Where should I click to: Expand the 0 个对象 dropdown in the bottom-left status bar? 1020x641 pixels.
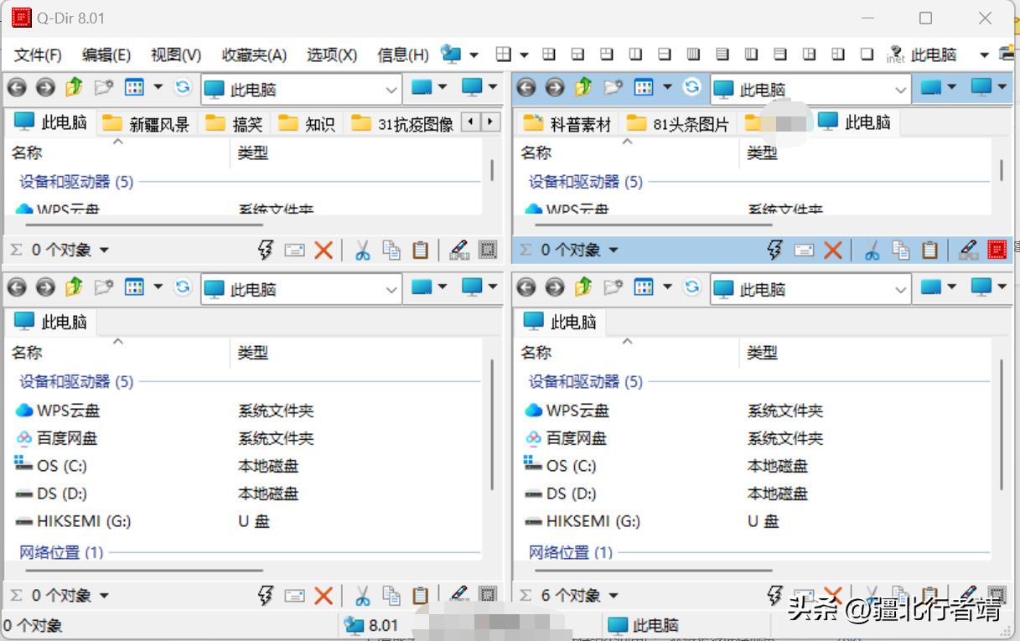point(105,595)
